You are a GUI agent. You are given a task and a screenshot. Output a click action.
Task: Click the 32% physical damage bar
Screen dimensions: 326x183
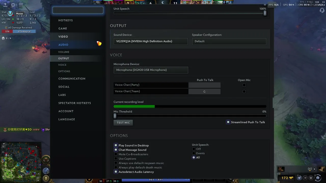click(x=7, y=32)
